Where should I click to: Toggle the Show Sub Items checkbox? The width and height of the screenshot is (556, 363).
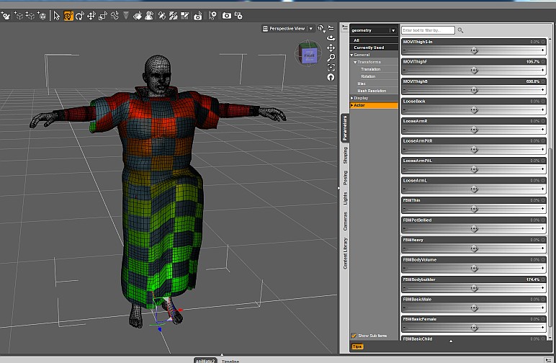(354, 336)
